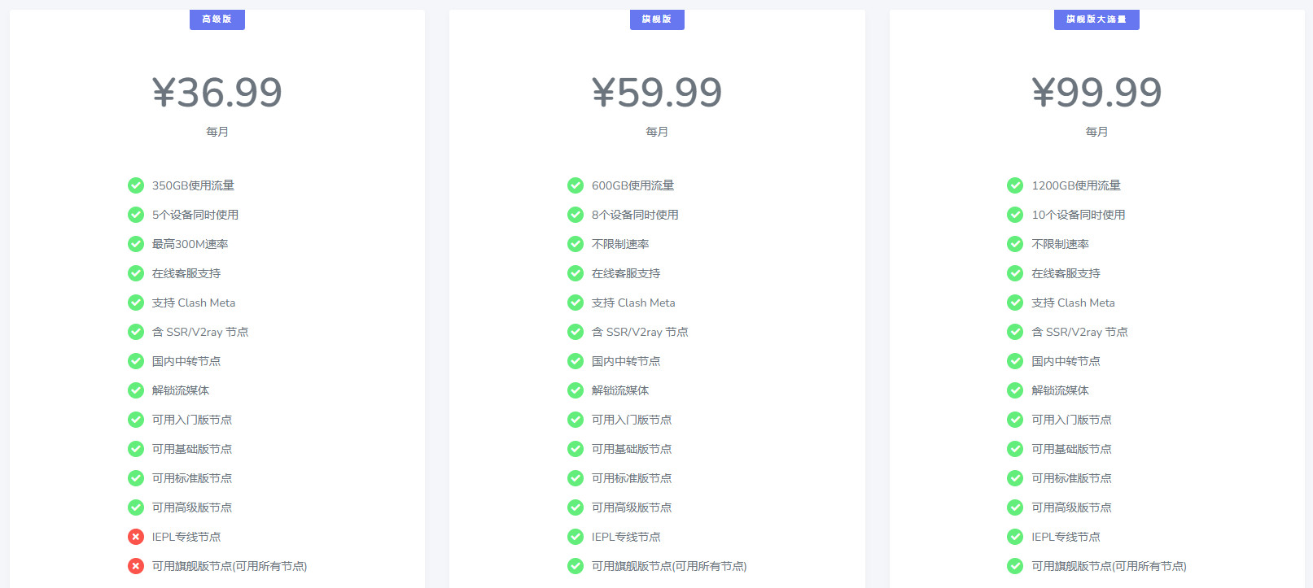The height and width of the screenshot is (588, 1313).
Task: Click the check icon beside 8个设备同时使用
Action: click(576, 215)
